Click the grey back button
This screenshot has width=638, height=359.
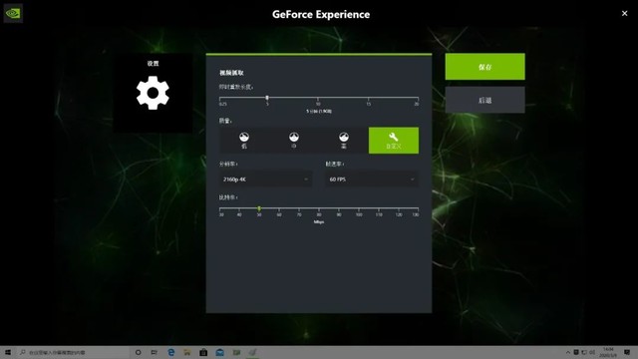485,100
